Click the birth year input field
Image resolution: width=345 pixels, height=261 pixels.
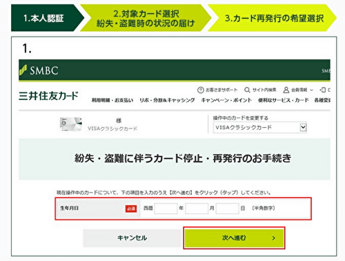click(x=166, y=209)
